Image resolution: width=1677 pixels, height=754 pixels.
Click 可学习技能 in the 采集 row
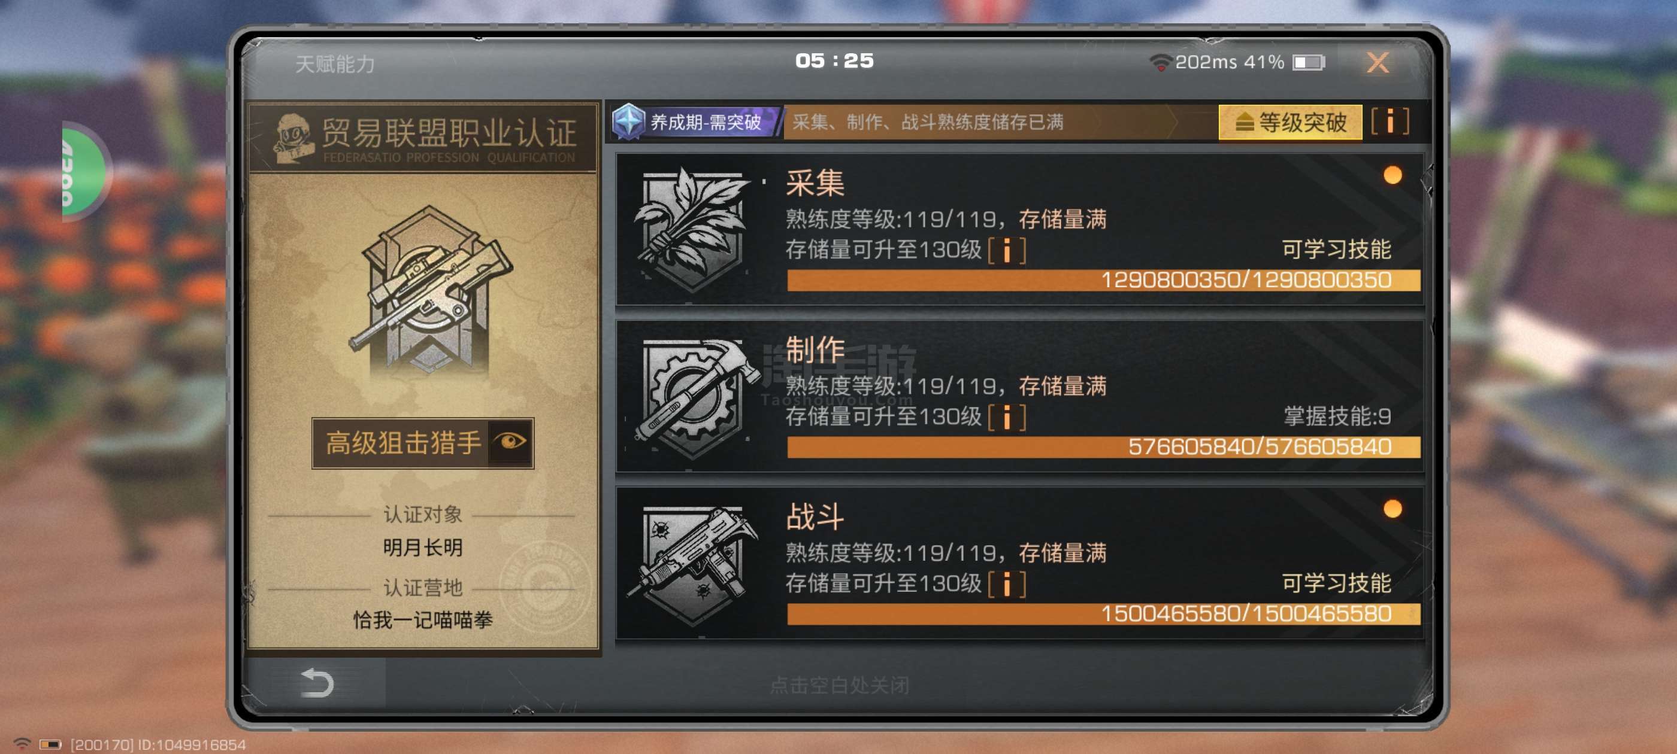coord(1337,250)
